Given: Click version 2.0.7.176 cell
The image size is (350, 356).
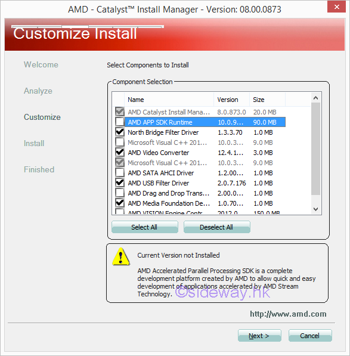Looking at the screenshot, I should click(232, 183).
